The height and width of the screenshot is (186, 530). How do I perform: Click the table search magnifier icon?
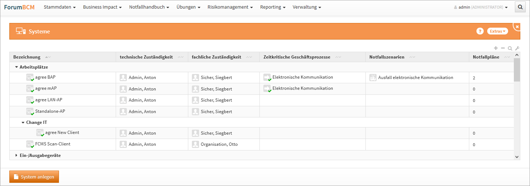coord(510,48)
